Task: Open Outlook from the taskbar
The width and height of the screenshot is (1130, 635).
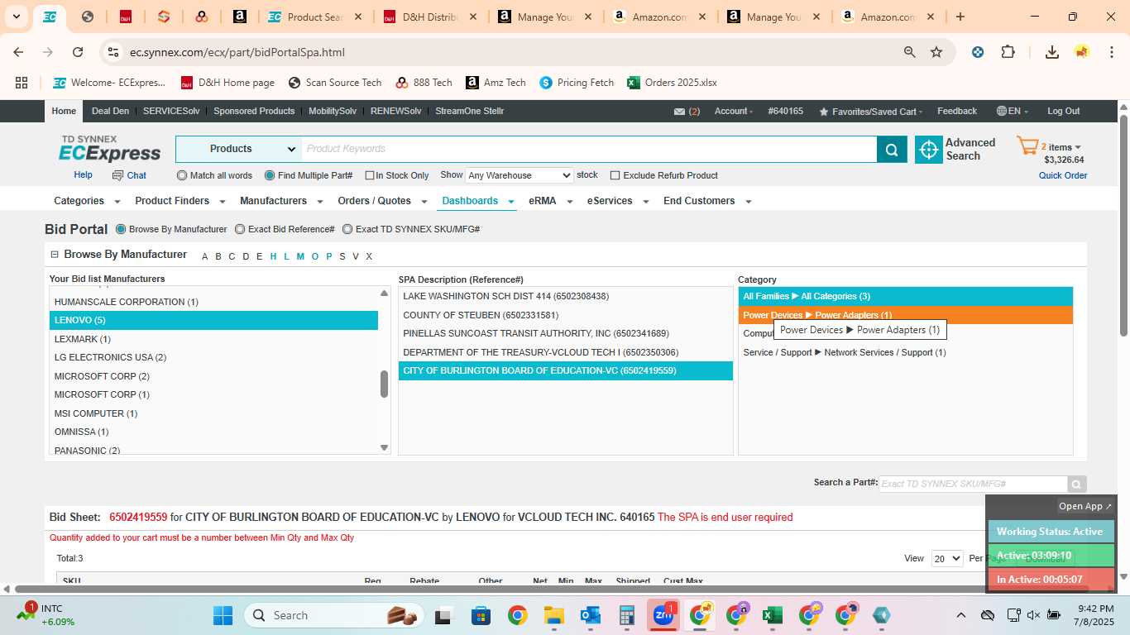Action: point(590,615)
